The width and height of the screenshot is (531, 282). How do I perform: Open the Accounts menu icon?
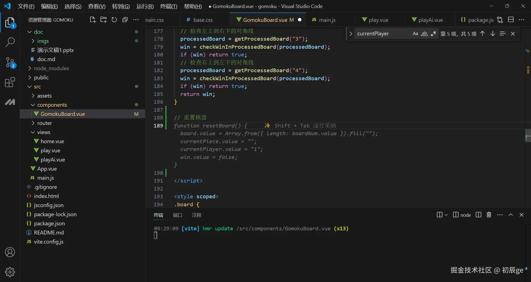click(10, 252)
